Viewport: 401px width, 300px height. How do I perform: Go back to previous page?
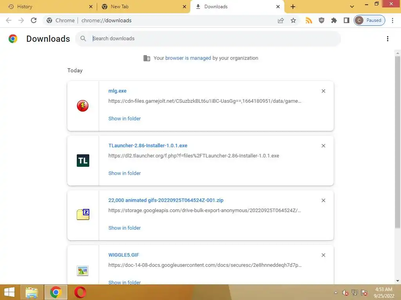tap(9, 20)
